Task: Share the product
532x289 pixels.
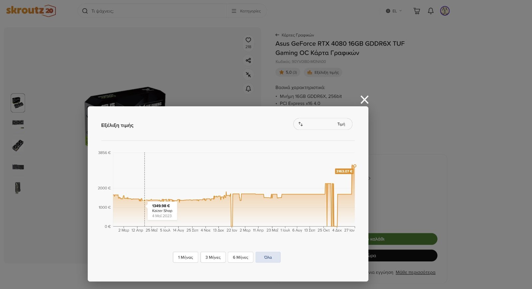Action: (248, 60)
